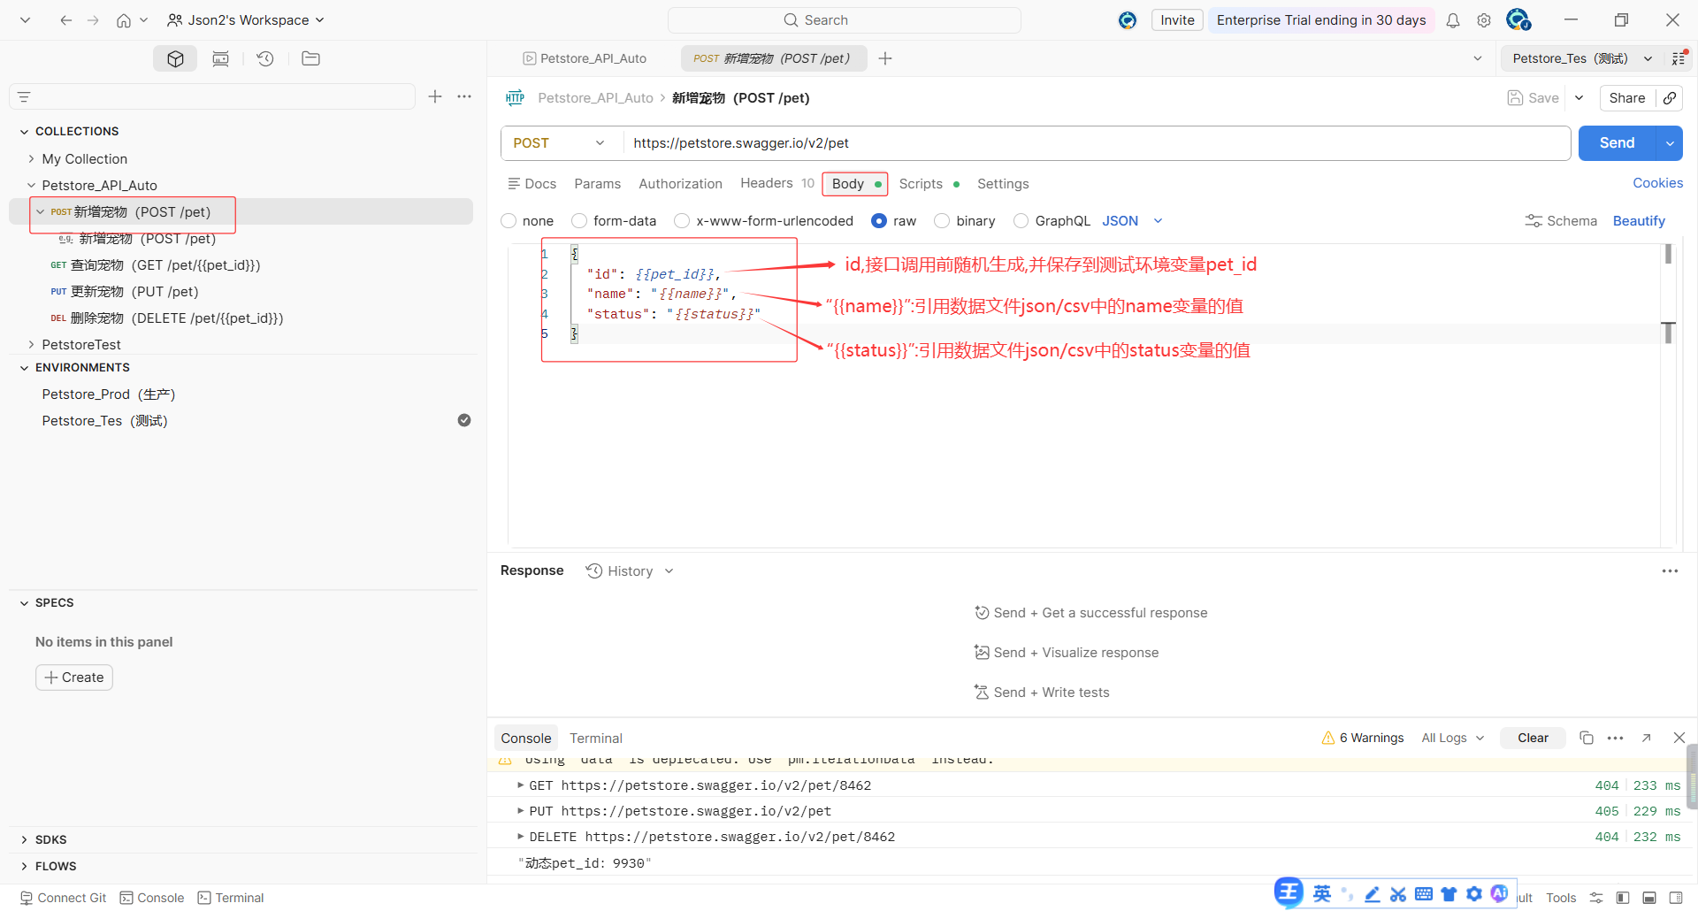Click the request URL input field
The image size is (1698, 911).
1097,143
